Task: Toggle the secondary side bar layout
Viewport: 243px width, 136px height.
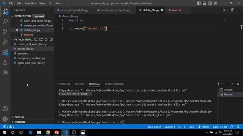Action: point(210,3)
